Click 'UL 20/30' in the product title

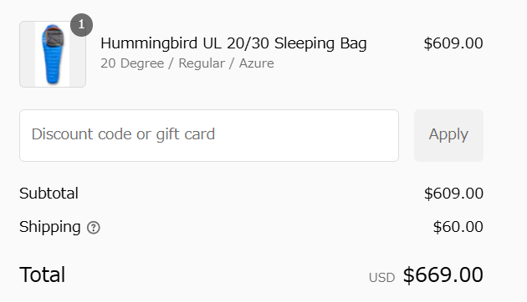click(x=236, y=43)
